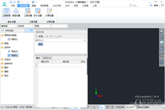Viewport: 165px width, 110px height.
Task: Click the panel layout icon beside list view
Action: (x=31, y=30)
